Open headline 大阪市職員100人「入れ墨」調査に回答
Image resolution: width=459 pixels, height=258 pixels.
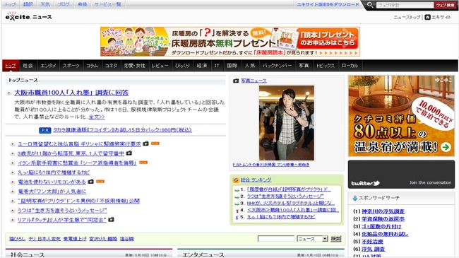[x=72, y=93]
